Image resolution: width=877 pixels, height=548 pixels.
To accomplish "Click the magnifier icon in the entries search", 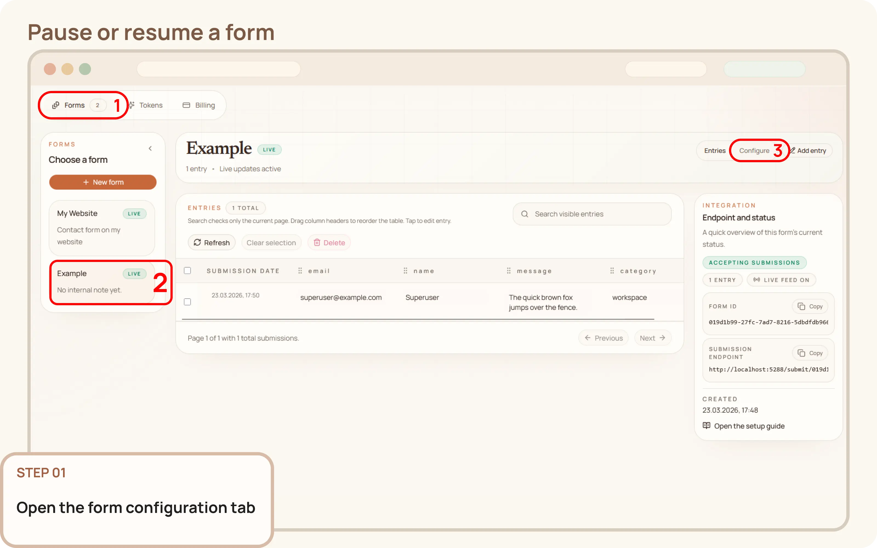I will (x=525, y=214).
